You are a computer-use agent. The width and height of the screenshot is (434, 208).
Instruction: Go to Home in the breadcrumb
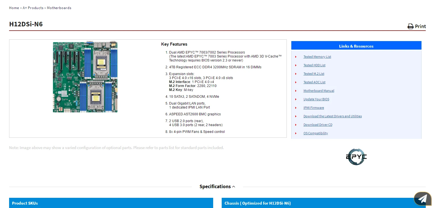click(x=14, y=8)
